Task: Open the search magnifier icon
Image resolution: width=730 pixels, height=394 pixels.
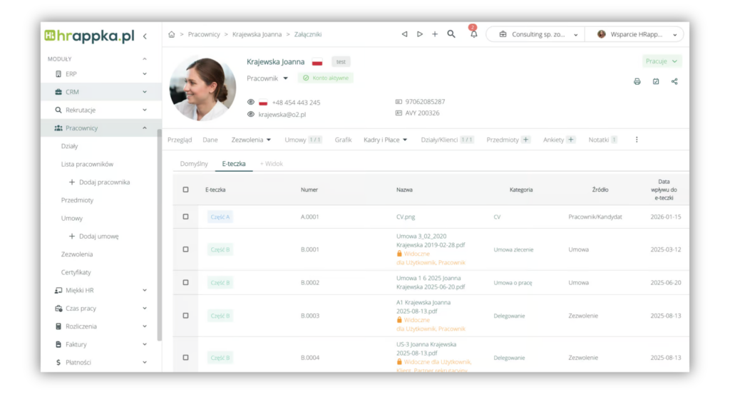Action: (451, 34)
